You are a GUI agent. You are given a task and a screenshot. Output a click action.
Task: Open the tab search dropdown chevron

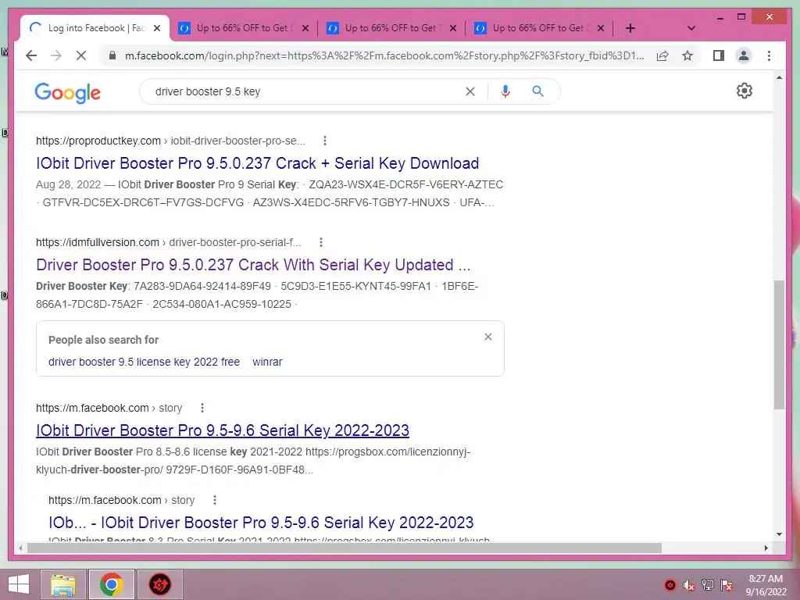[691, 28]
